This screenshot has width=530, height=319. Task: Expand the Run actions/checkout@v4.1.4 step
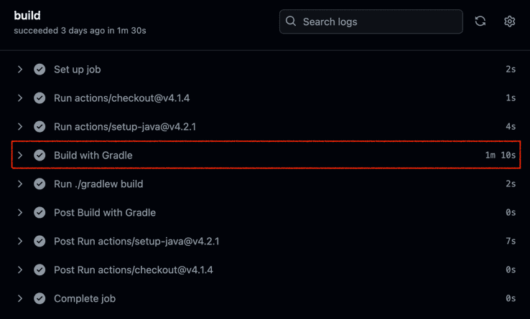20,98
